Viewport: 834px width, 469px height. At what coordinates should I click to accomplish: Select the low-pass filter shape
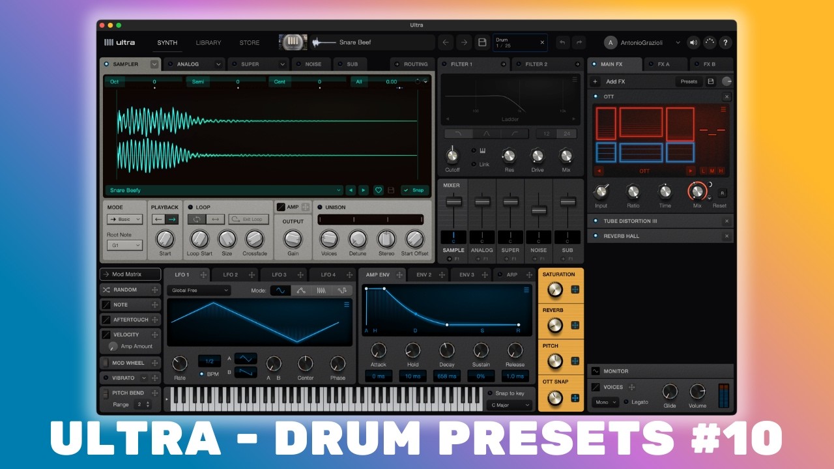coord(458,134)
